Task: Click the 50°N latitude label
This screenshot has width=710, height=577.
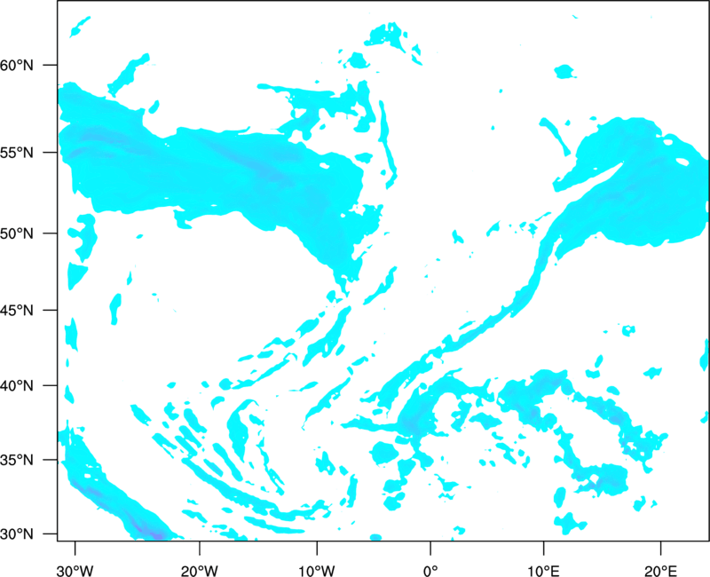Action: [x=17, y=233]
